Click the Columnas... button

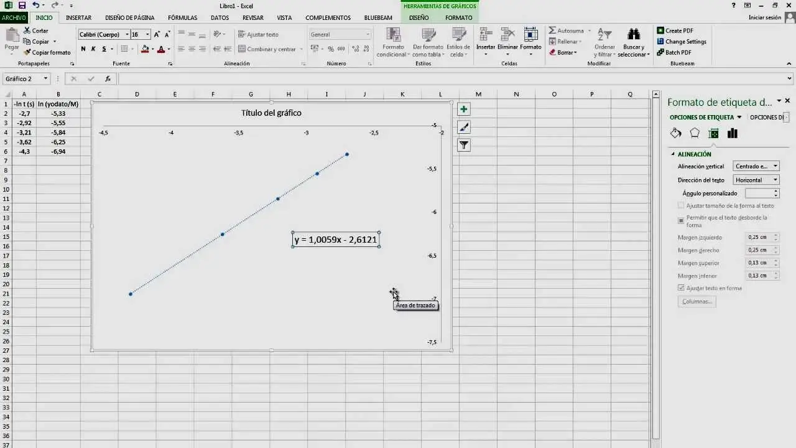tap(696, 301)
